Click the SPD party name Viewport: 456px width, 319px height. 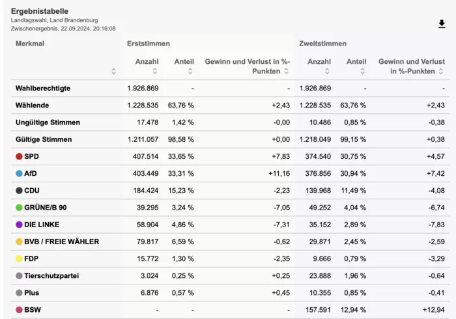tap(31, 157)
